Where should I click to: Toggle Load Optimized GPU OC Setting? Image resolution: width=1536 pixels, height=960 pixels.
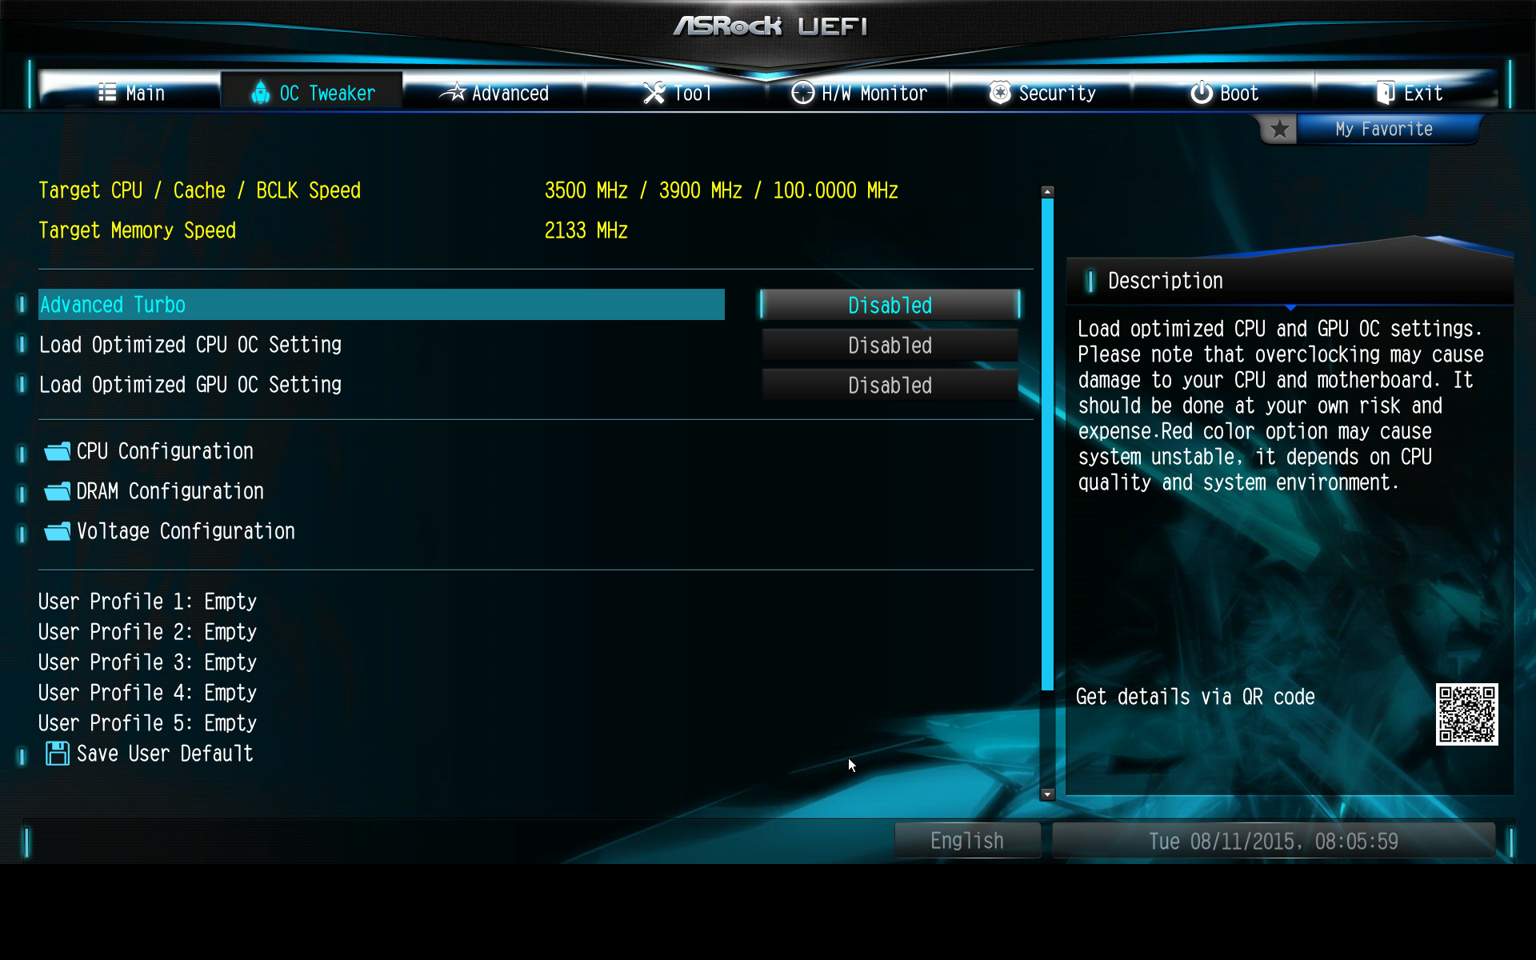889,385
